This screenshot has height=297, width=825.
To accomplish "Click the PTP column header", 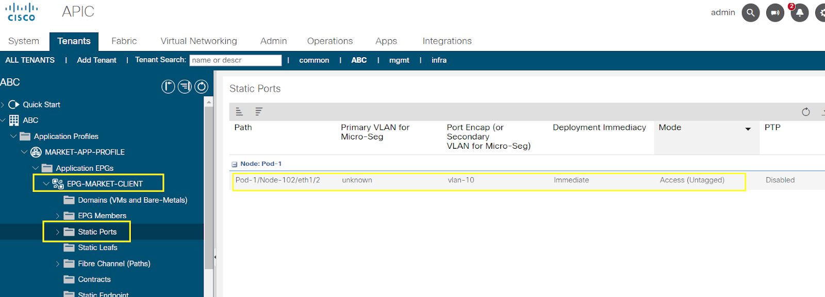I will click(772, 127).
